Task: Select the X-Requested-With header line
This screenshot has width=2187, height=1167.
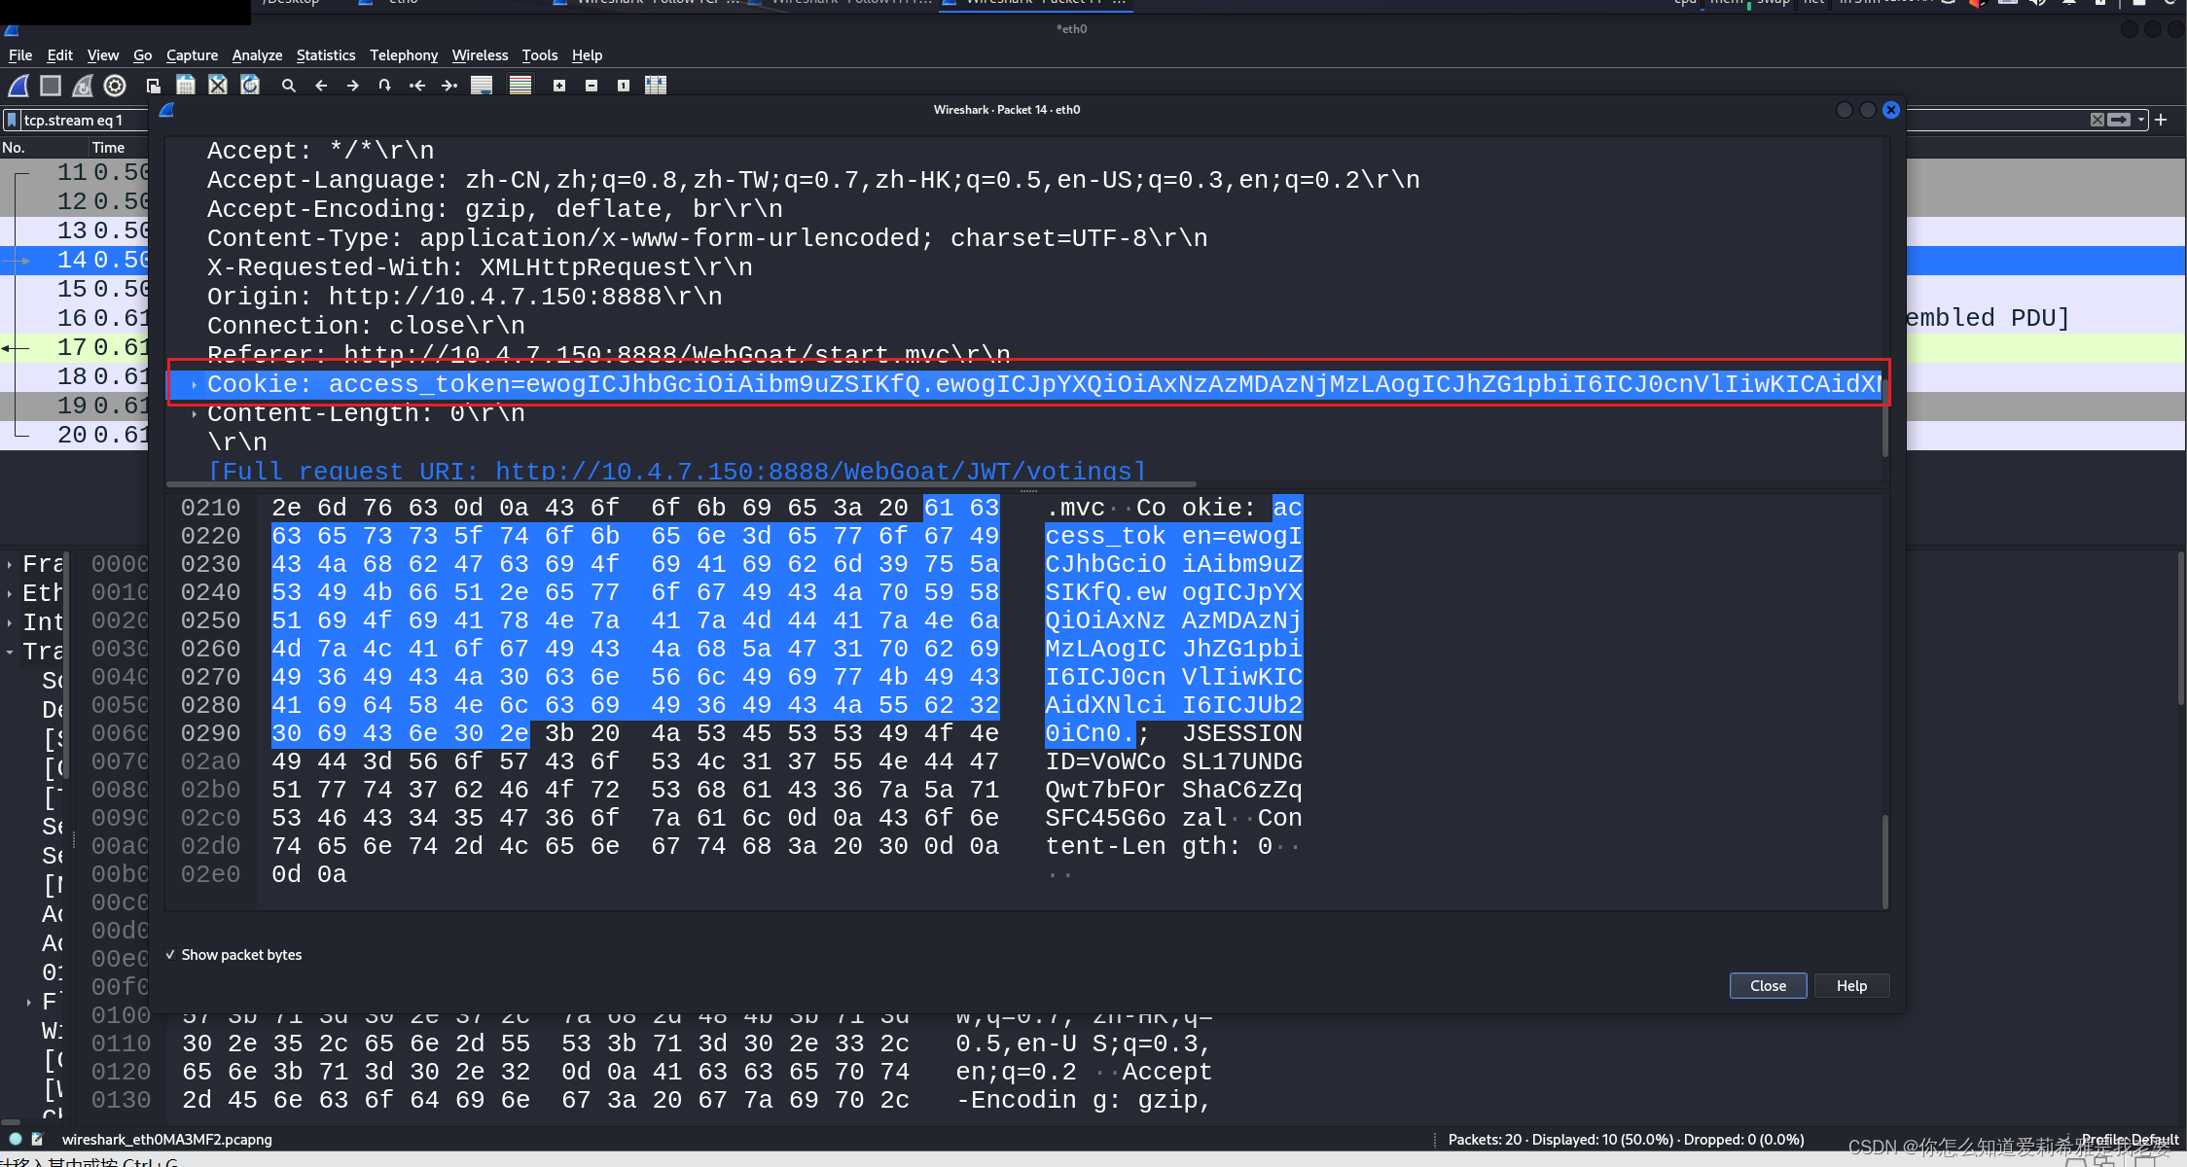Action: pos(480,267)
